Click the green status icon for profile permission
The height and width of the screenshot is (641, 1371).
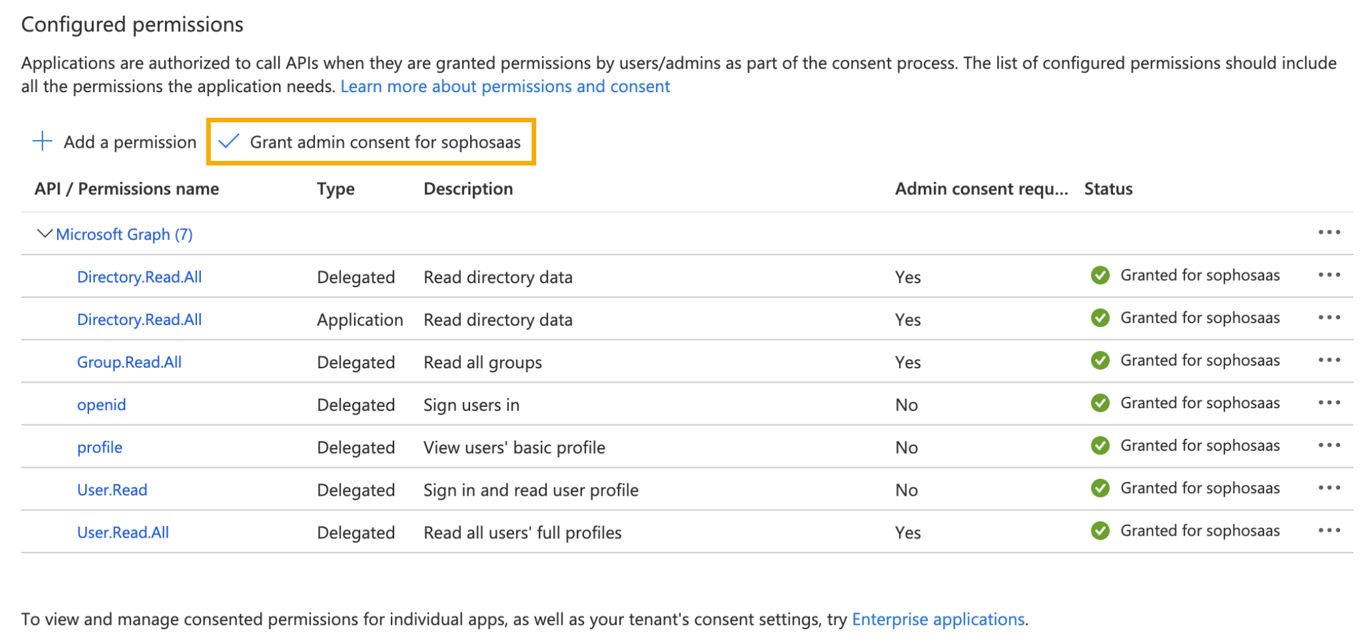coord(1101,445)
